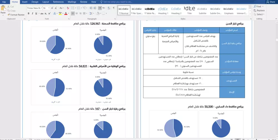The image size is (278, 140).
Task: Toggle left-to-right text direction
Action: (100, 8)
